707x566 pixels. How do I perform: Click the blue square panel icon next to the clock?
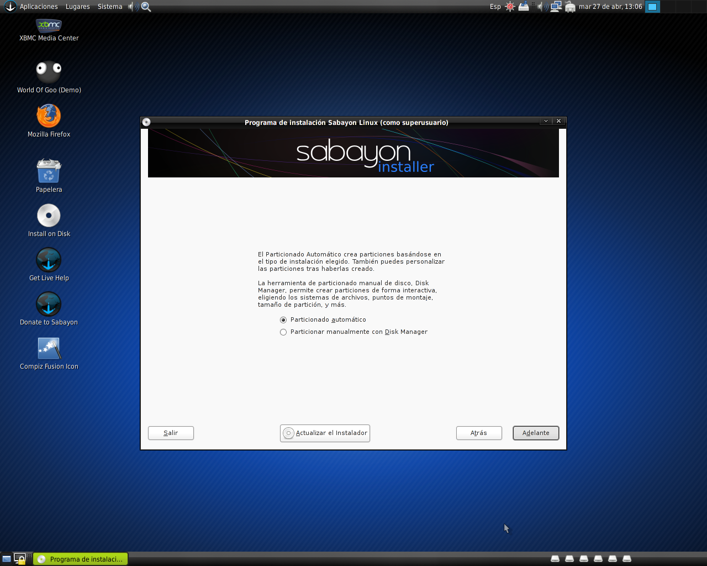652,7
